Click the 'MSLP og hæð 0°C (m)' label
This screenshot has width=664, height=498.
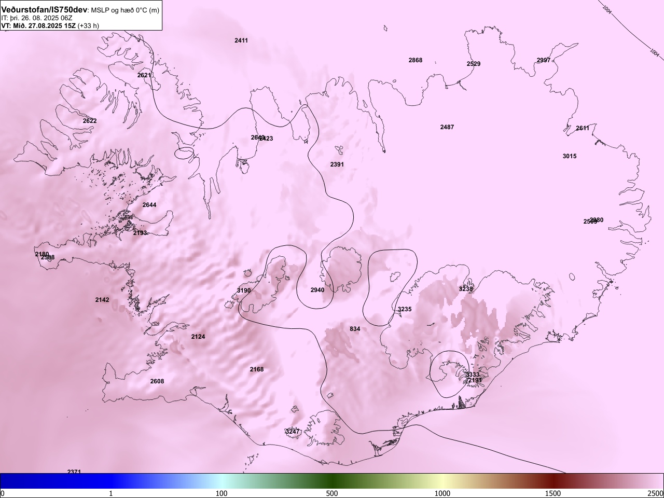pos(125,10)
